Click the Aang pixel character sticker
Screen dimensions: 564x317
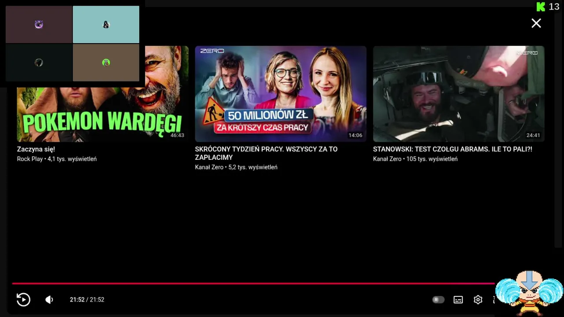click(529, 293)
